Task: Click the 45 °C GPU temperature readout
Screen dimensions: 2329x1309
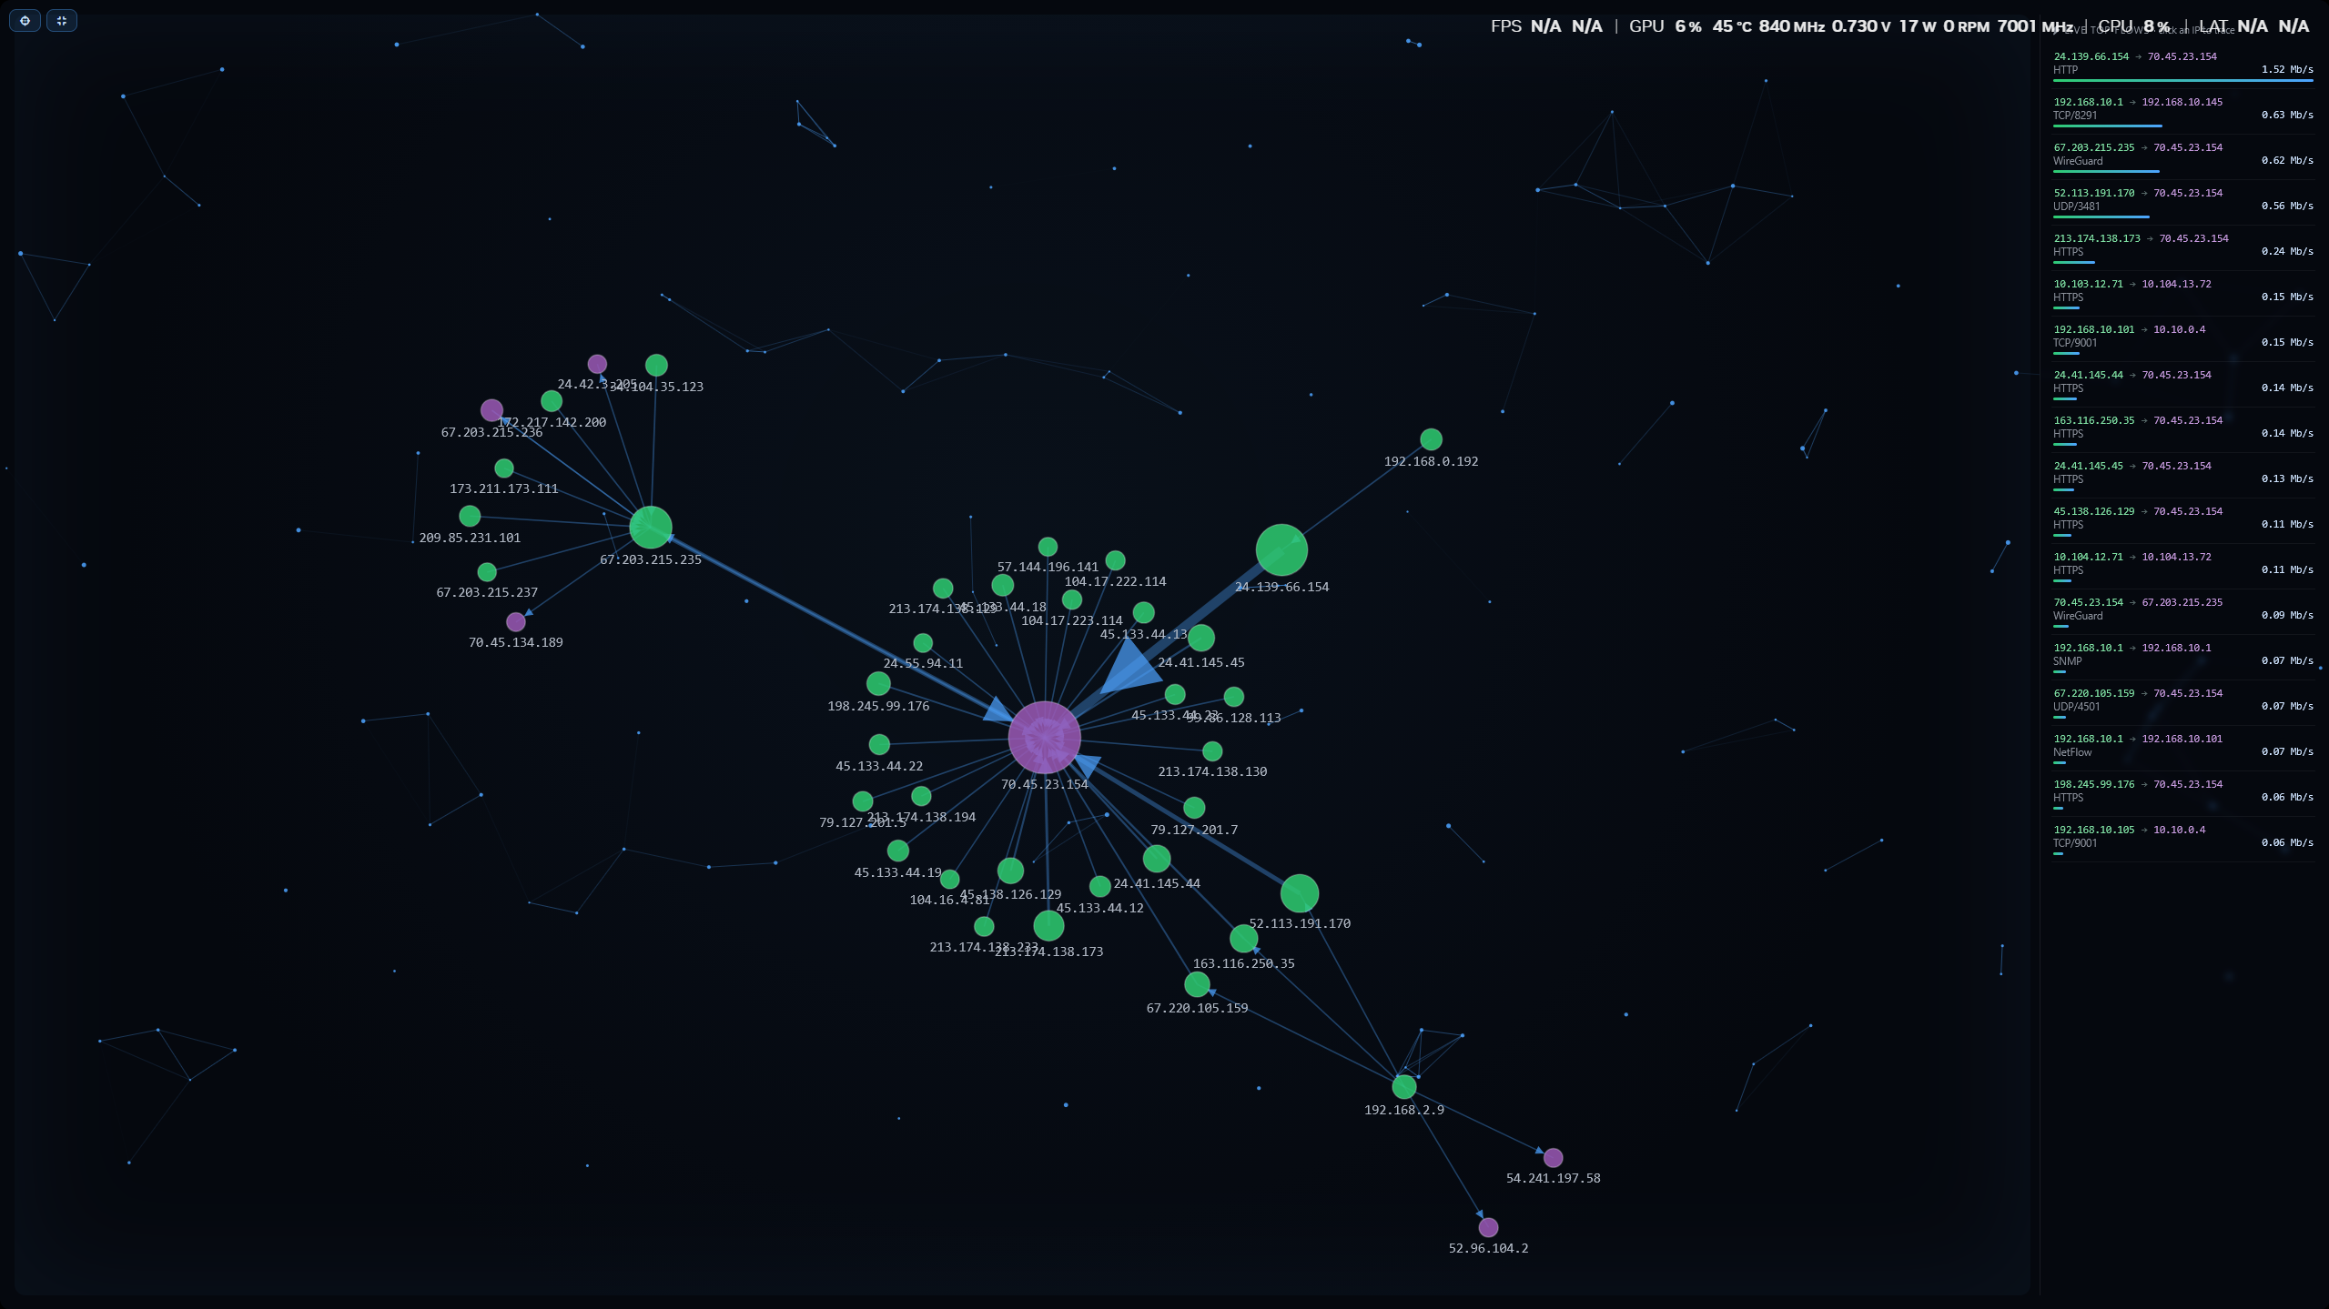Action: 1732,26
